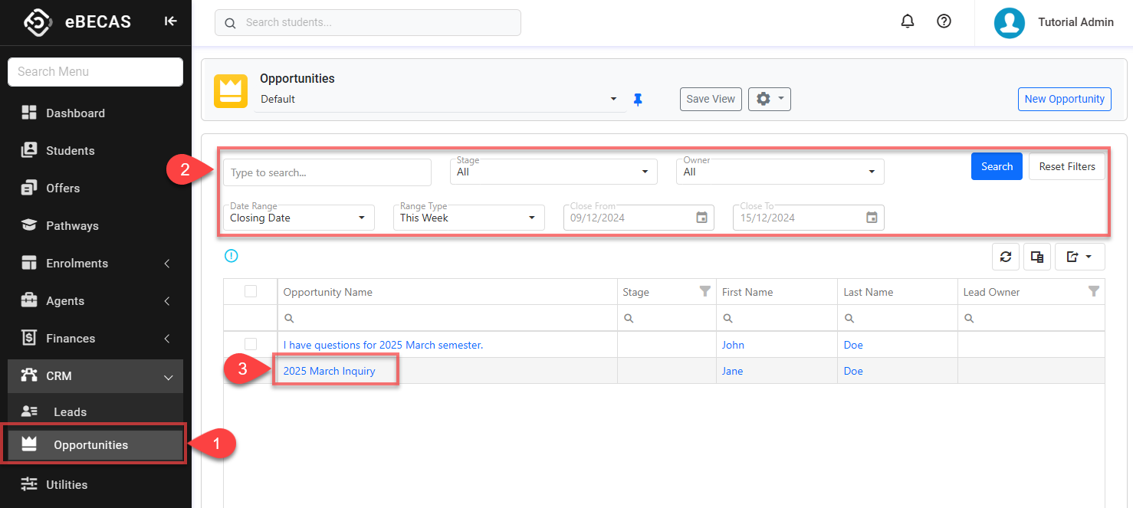Click the blue pin icon beside Default view
The image size is (1133, 508).
pos(638,100)
